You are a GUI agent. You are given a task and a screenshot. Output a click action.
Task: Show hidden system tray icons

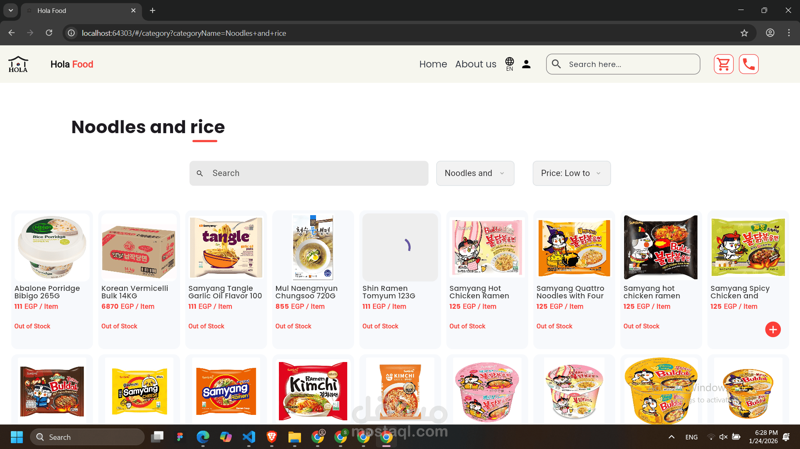[x=671, y=437]
